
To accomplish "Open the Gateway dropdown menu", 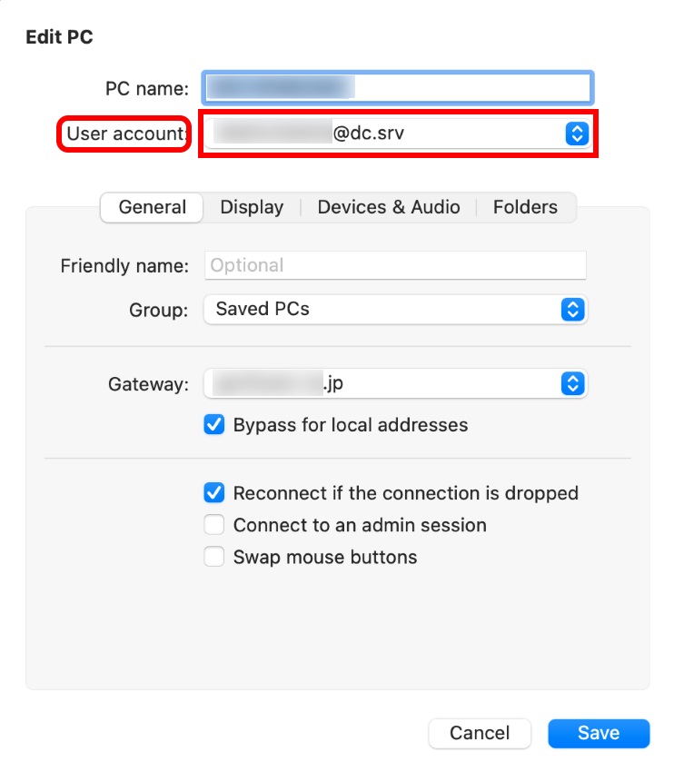I will [395, 383].
